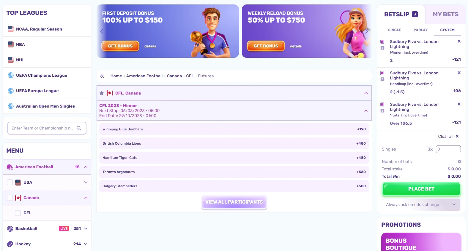The width and height of the screenshot is (468, 251).
Task: Collapse the CFL 2023 - Winner section
Action: tap(366, 111)
